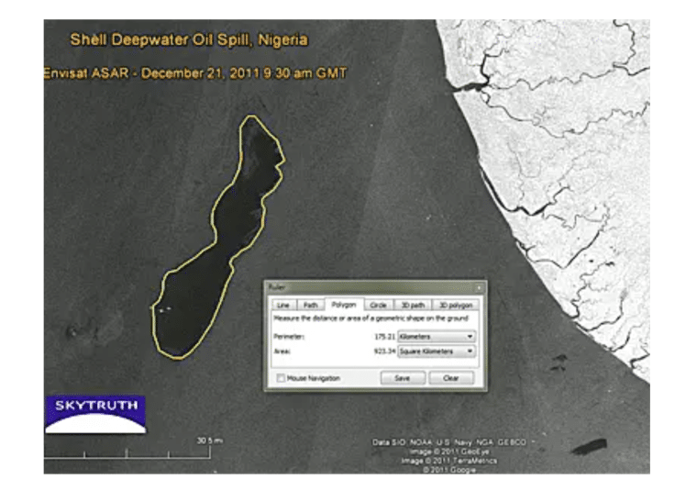Open the Area units Square Kilometers dropdown
Viewport: 697px width, 480px height.
[x=436, y=352]
